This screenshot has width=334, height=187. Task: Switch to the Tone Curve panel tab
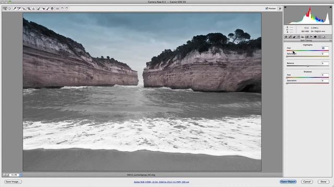coord(290,37)
